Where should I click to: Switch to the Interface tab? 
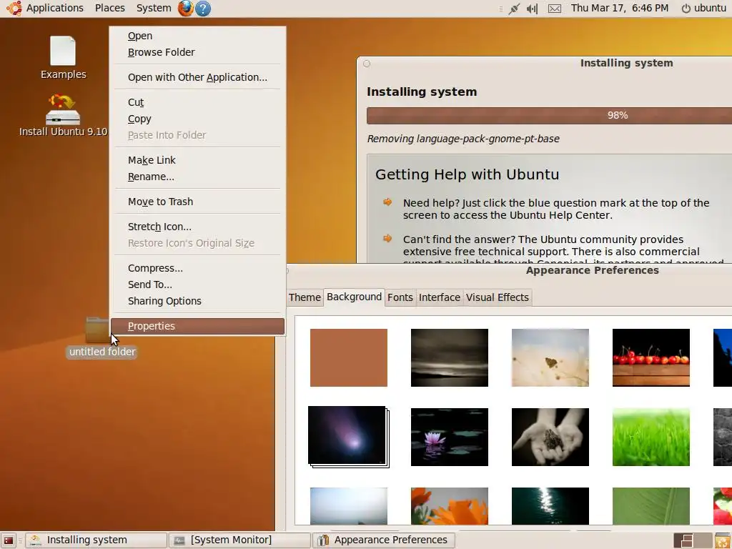tap(440, 297)
